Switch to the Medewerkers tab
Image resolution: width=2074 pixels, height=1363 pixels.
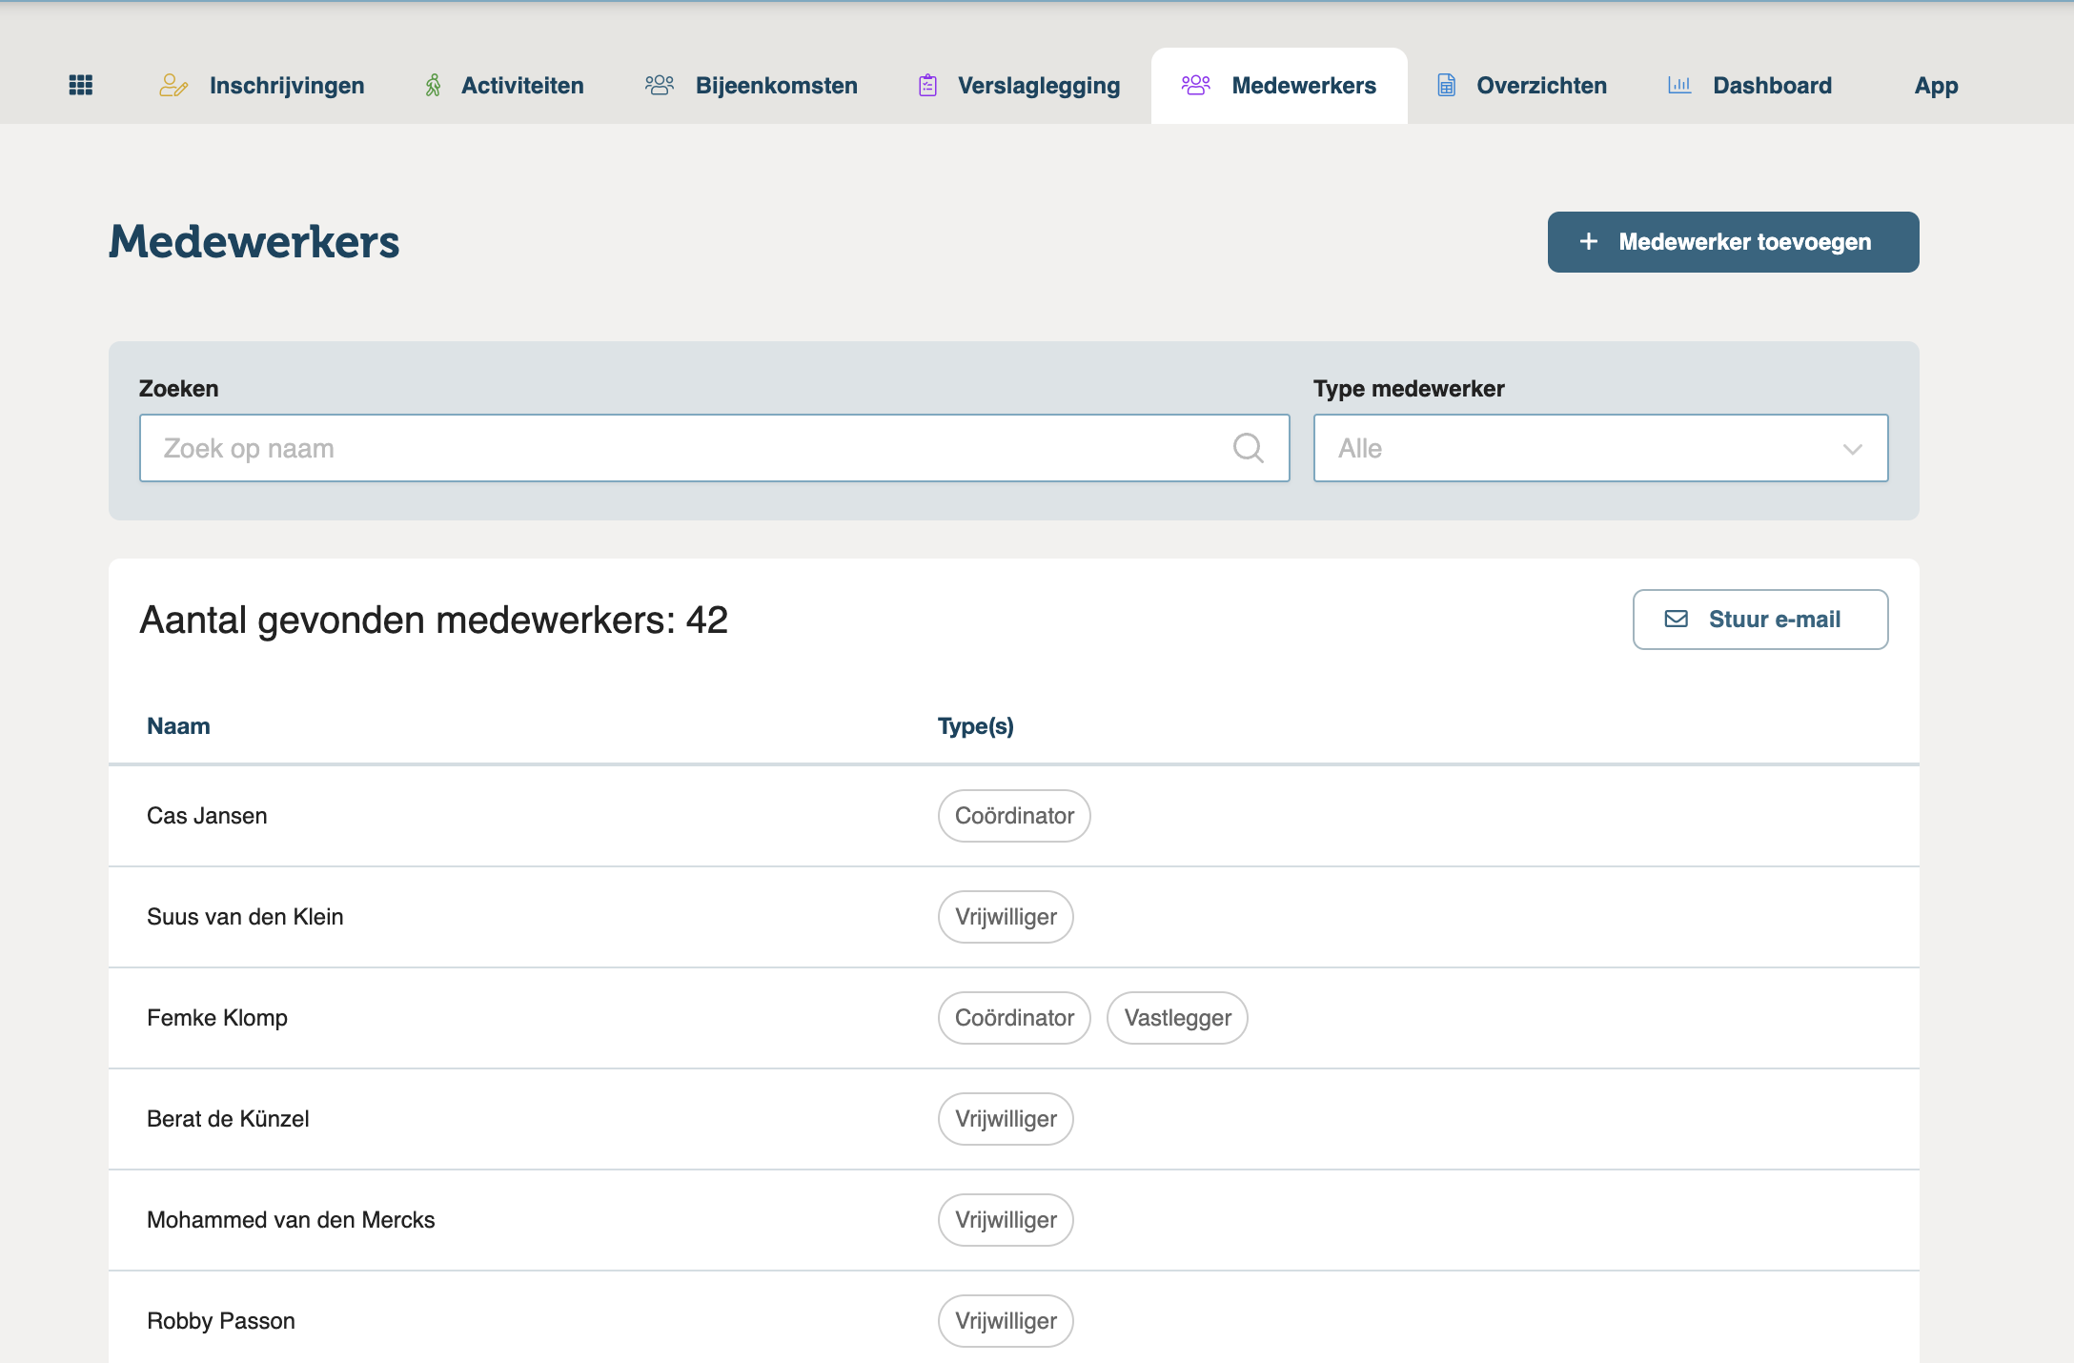pos(1279,86)
